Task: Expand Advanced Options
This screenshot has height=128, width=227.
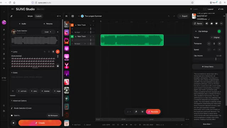Action: click(19, 101)
